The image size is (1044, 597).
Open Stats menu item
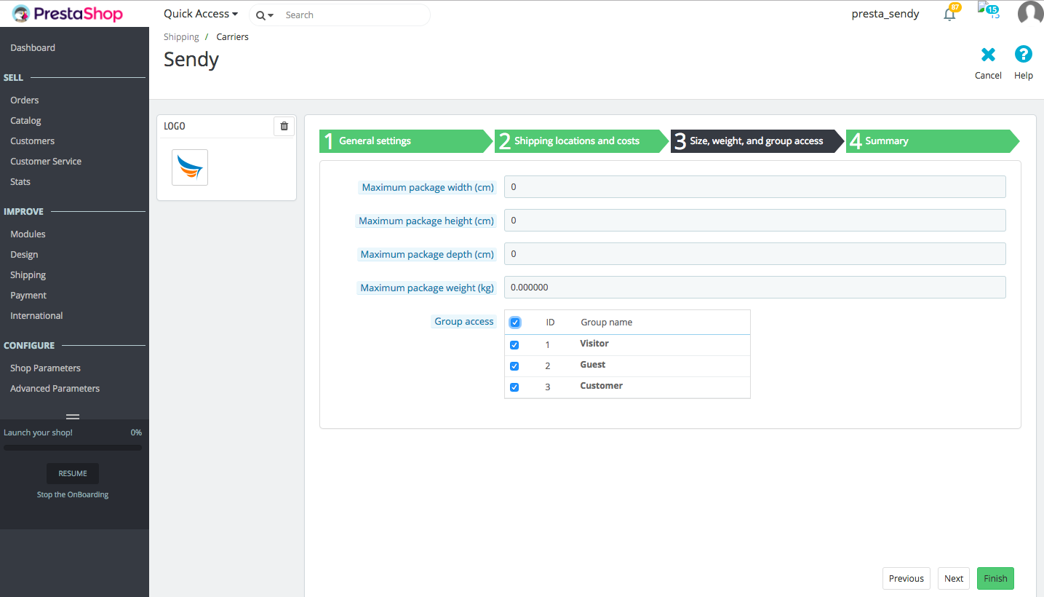click(x=20, y=181)
